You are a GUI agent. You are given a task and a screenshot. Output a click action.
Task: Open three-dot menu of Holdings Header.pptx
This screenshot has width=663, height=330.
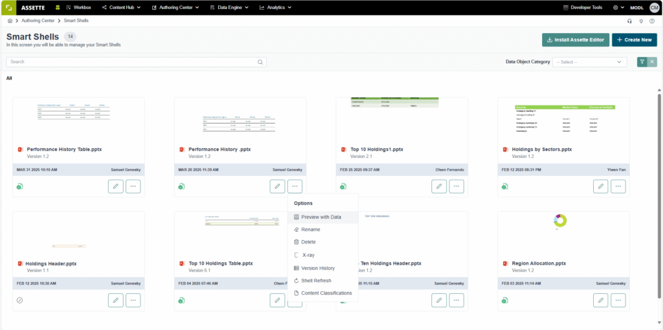click(x=133, y=300)
